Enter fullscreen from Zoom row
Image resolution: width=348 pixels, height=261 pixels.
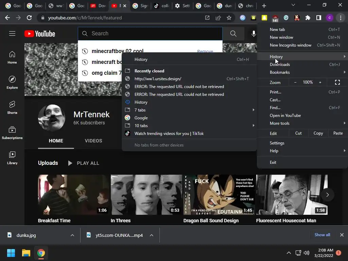(x=337, y=82)
